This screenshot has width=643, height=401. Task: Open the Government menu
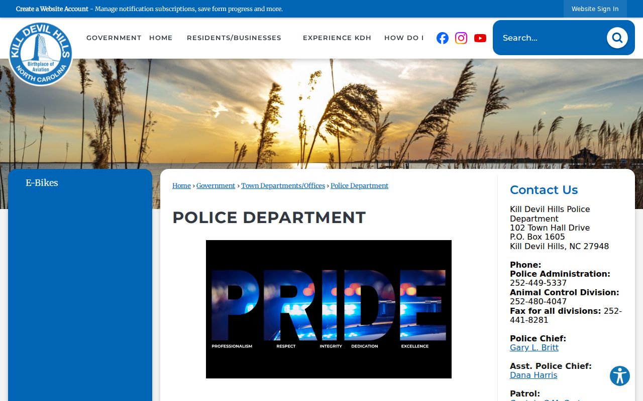[114, 38]
